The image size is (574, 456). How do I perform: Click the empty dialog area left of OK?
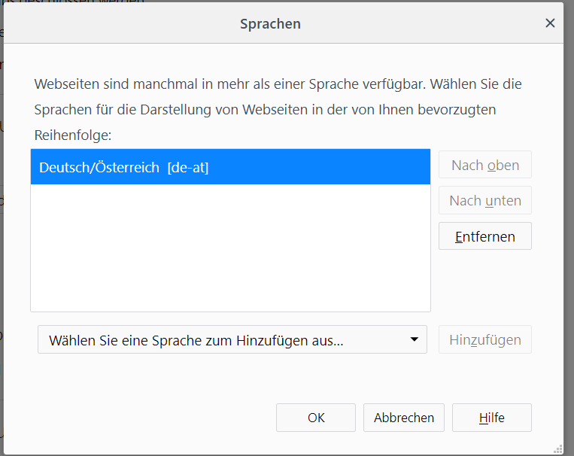pyautogui.click(x=150, y=418)
